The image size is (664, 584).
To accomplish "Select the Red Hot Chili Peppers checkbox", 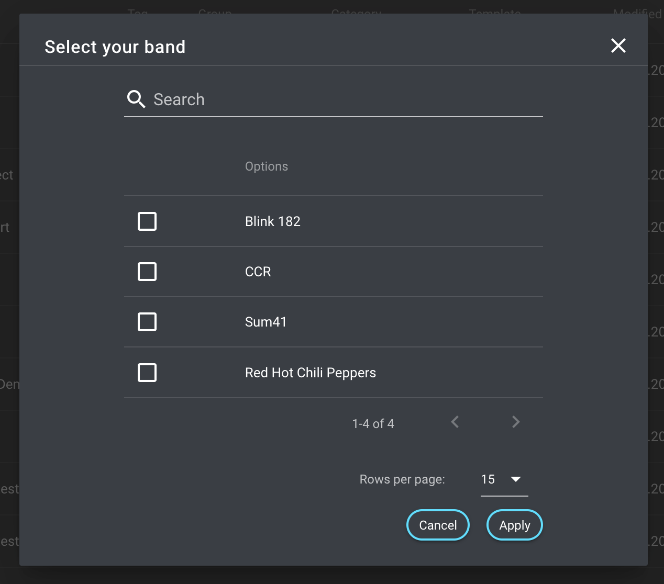I will click(147, 373).
